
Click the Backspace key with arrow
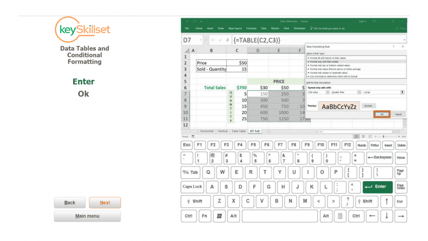[x=379, y=158]
